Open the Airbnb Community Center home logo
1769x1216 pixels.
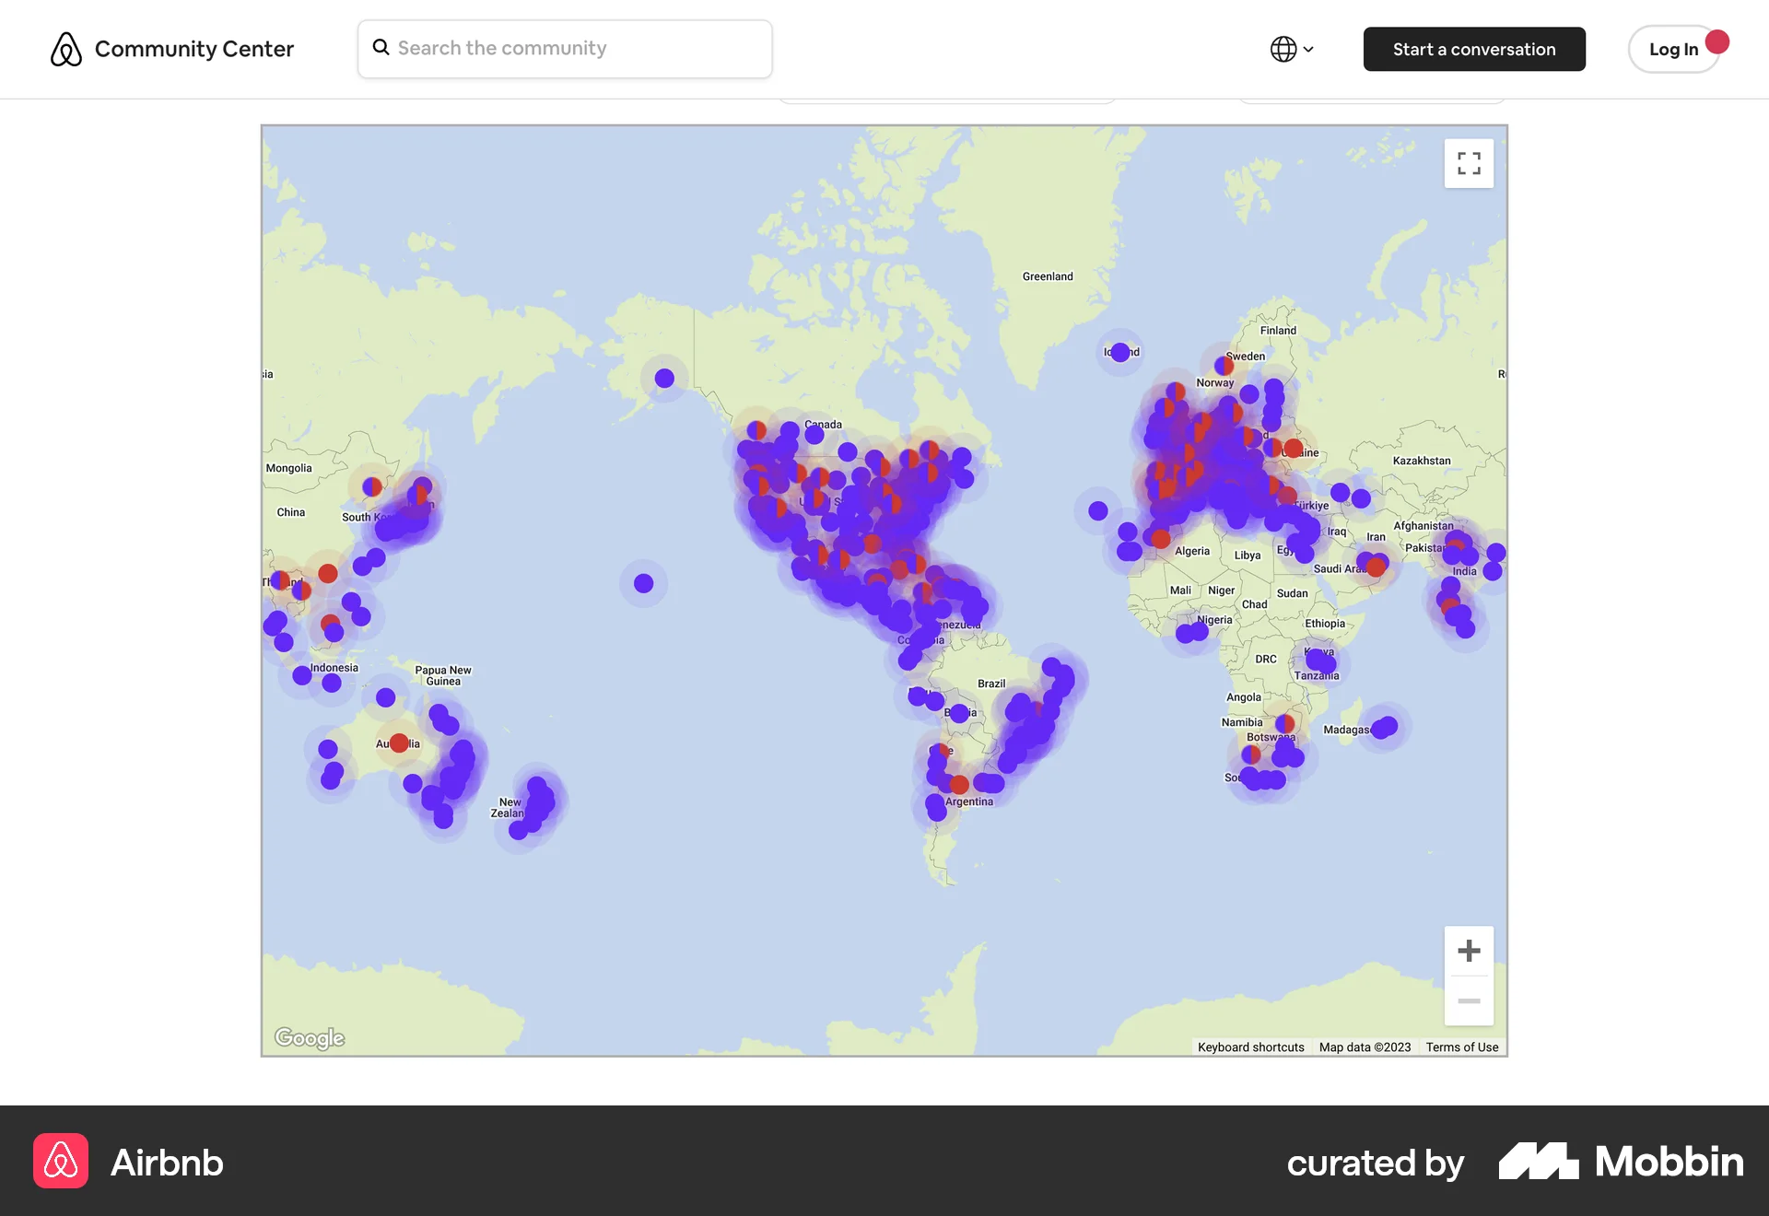(65, 49)
